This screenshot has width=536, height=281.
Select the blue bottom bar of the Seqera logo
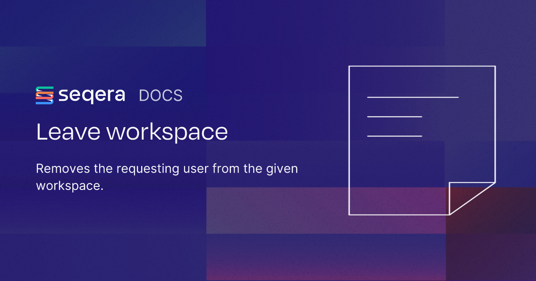tap(45, 103)
